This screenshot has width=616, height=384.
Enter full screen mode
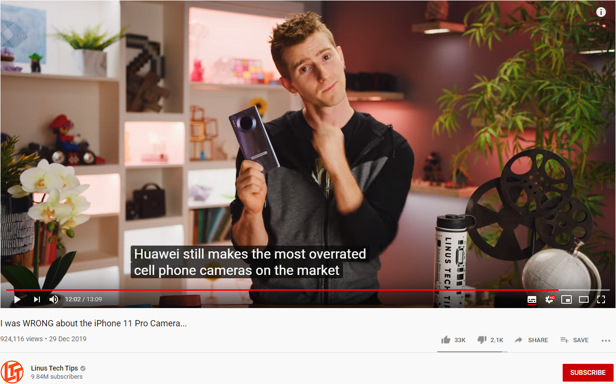[601, 299]
